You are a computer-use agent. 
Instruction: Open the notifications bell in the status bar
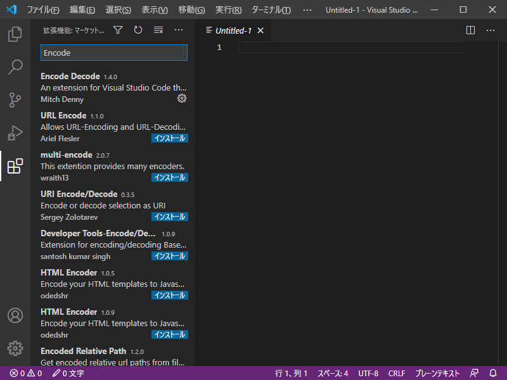494,373
